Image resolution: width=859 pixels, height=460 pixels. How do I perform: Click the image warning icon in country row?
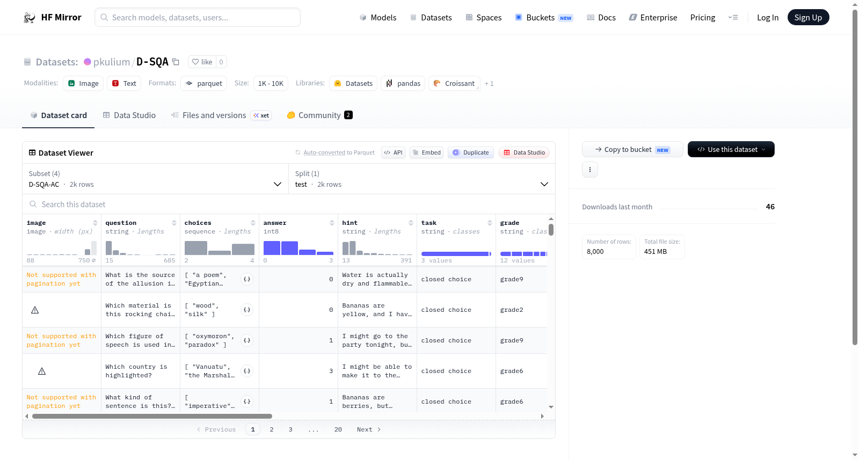click(42, 371)
